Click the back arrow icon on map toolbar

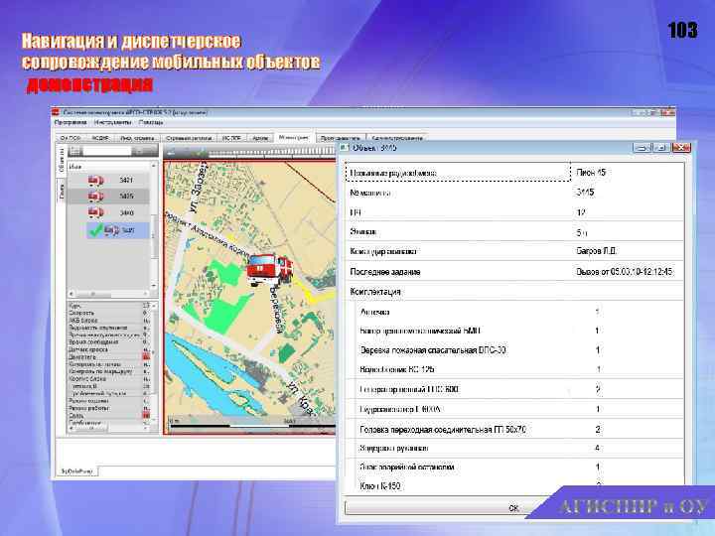pos(171,152)
